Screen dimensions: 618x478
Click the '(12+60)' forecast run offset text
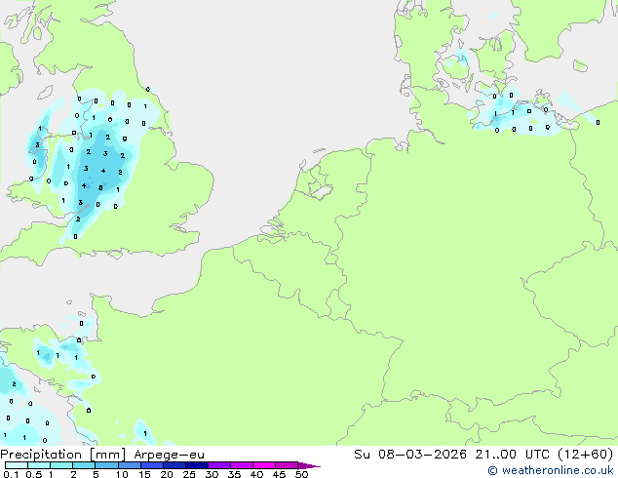[x=586, y=455]
